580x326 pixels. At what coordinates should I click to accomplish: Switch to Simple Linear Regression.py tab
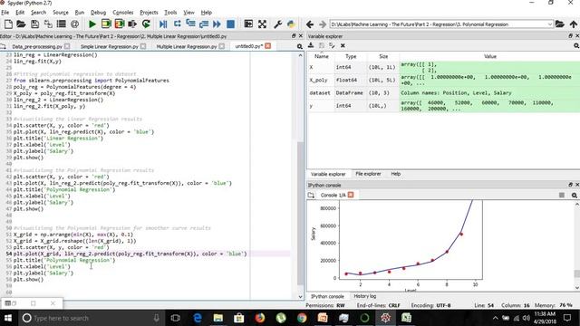[109, 46]
